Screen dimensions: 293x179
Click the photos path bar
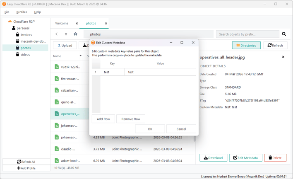click(149, 34)
